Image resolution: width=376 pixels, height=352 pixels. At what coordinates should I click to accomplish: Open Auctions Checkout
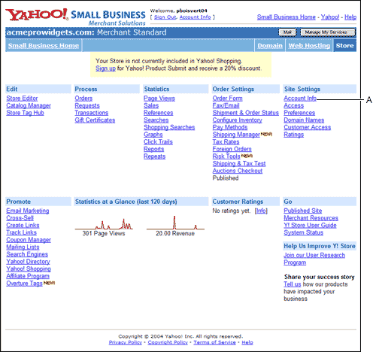tap(238, 171)
